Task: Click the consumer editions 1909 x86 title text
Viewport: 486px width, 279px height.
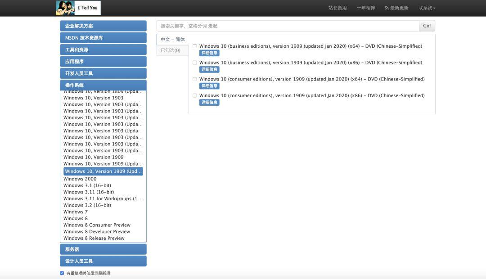Action: coord(312,95)
